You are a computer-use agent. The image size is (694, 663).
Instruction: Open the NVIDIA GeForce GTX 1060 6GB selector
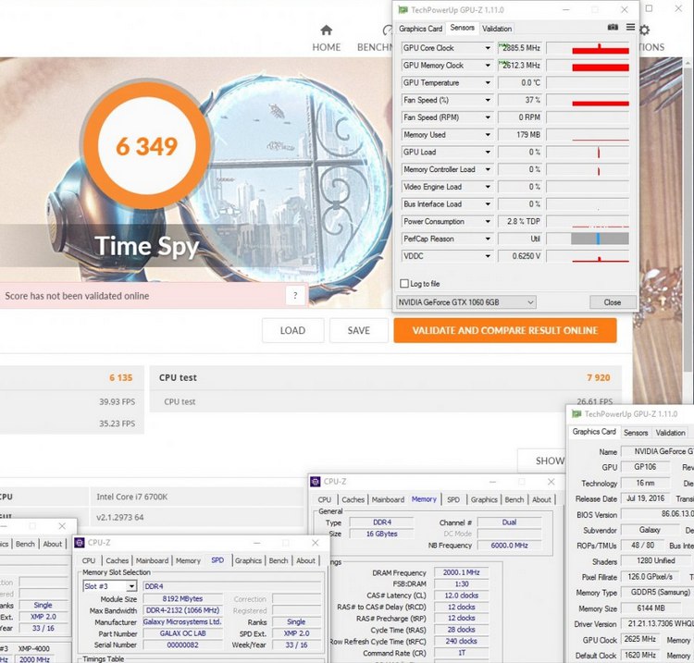click(x=466, y=302)
